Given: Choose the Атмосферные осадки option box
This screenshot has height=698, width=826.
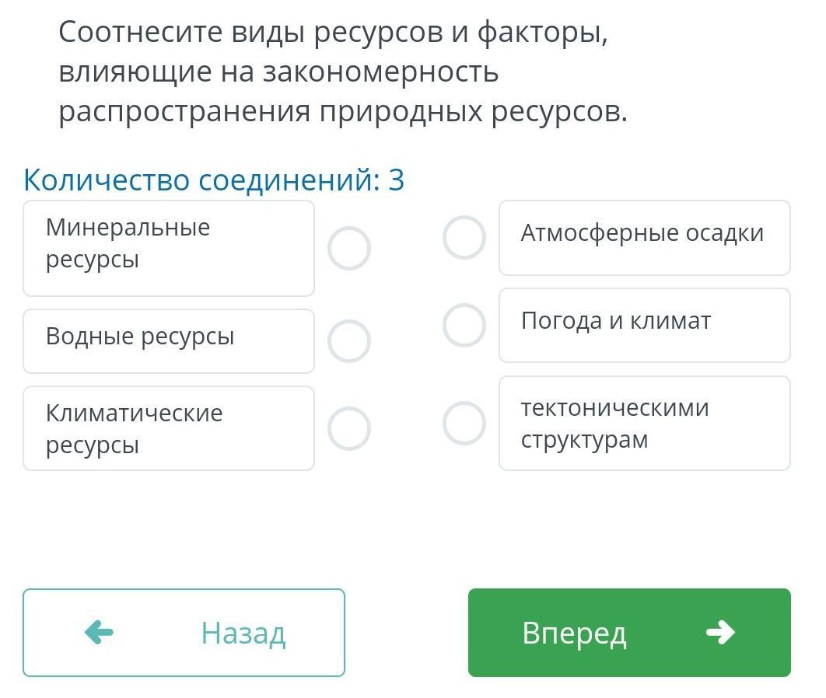Looking at the screenshot, I should [x=644, y=237].
